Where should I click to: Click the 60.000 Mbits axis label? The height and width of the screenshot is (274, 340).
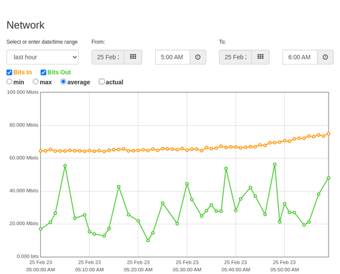[24, 158]
